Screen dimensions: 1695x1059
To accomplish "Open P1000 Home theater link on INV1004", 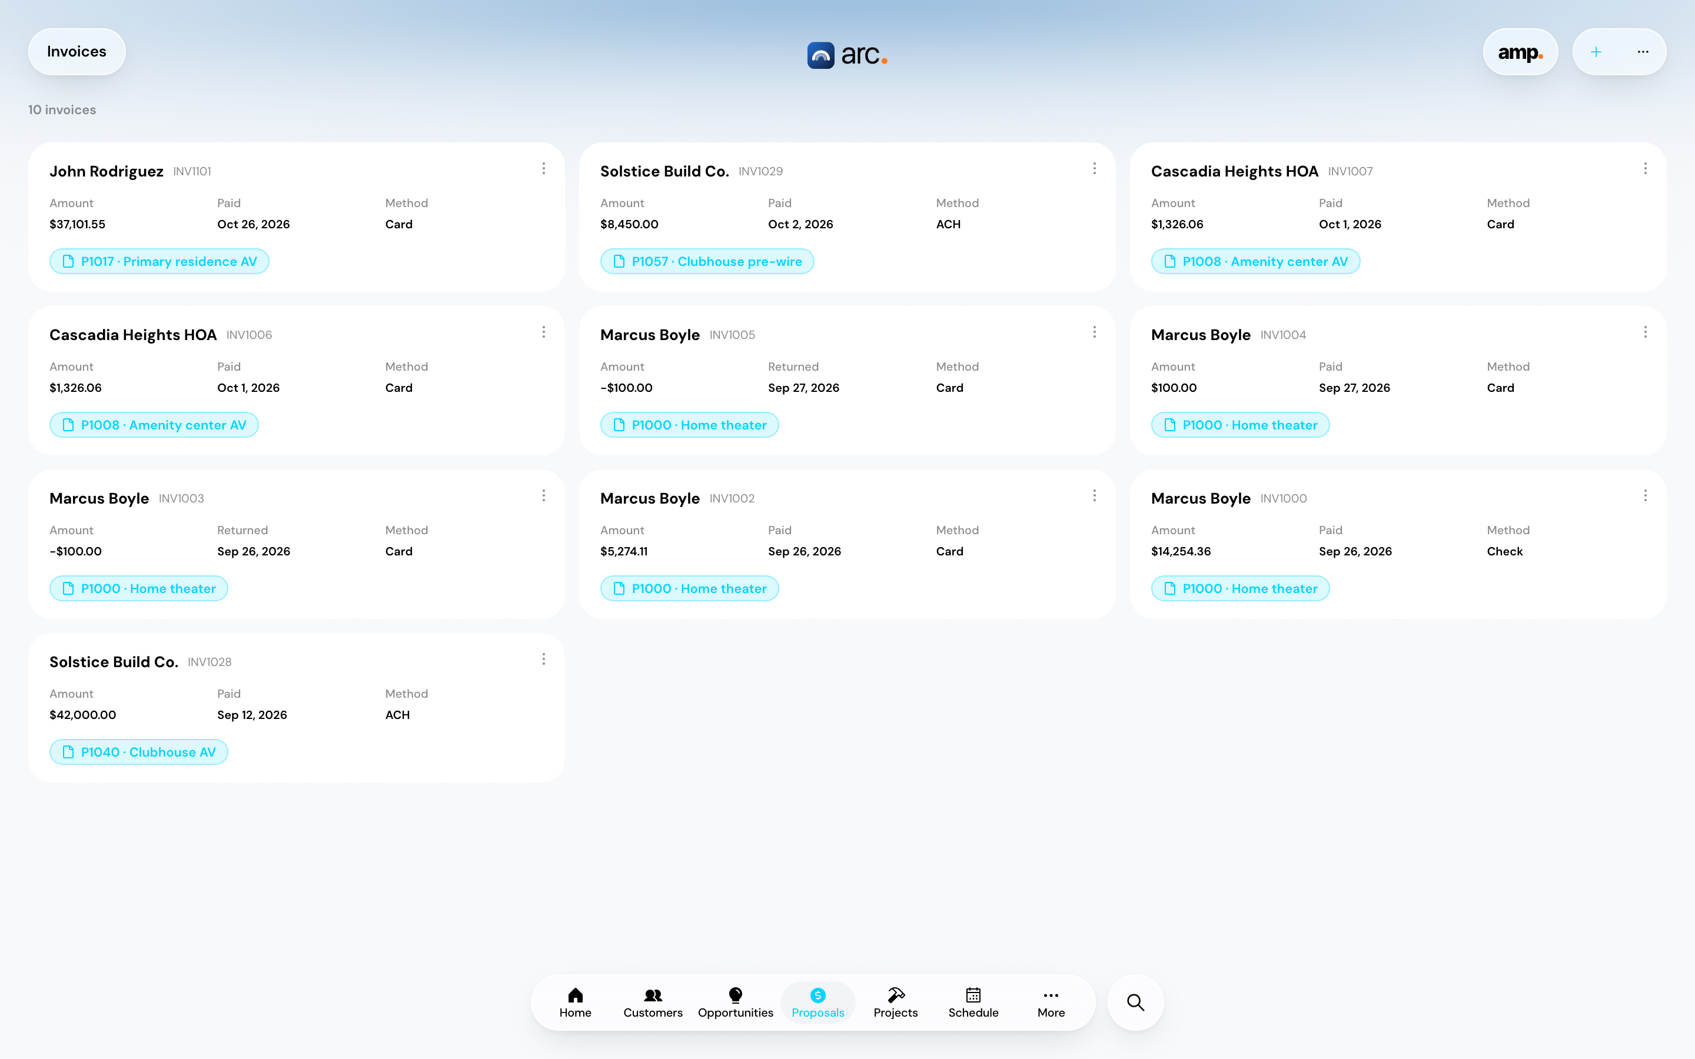I will [1241, 425].
